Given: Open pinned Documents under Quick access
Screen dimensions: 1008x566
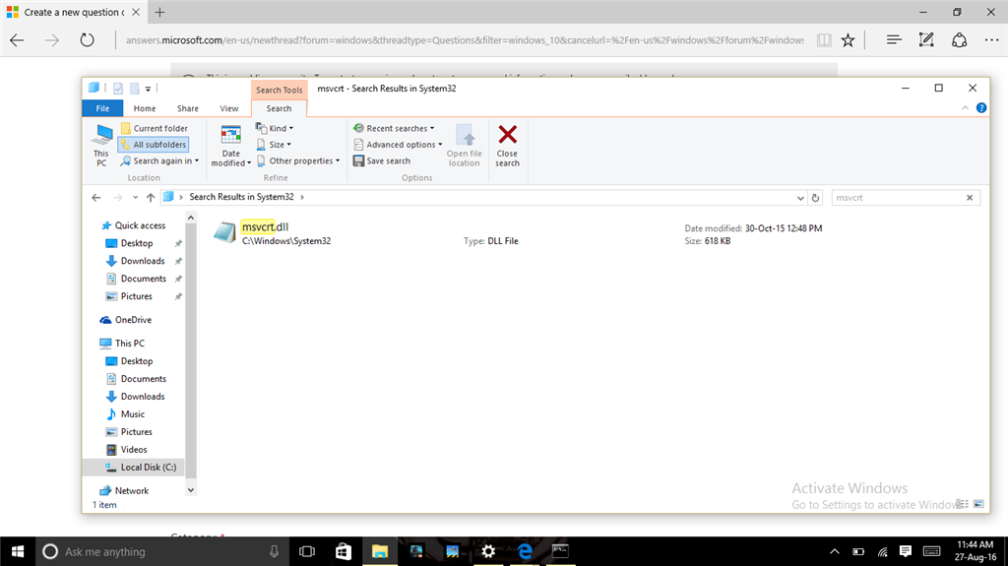Looking at the screenshot, I should [x=144, y=279].
